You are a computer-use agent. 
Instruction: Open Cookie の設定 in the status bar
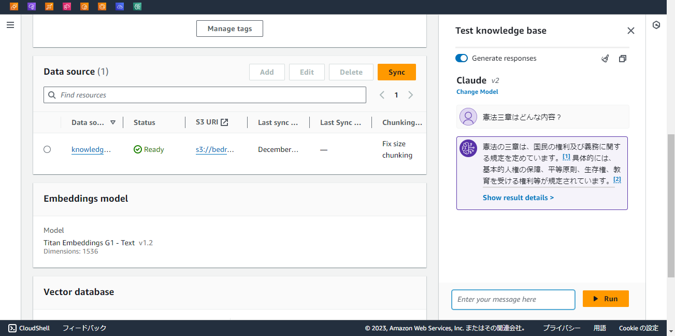(638, 328)
